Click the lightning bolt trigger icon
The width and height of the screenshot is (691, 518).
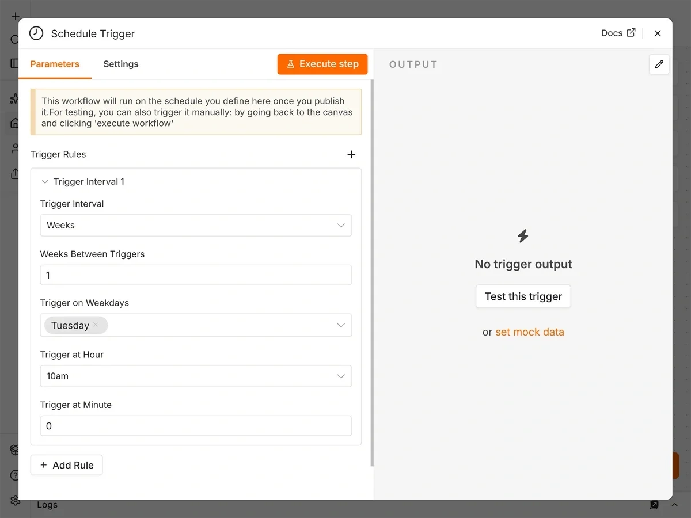(523, 236)
